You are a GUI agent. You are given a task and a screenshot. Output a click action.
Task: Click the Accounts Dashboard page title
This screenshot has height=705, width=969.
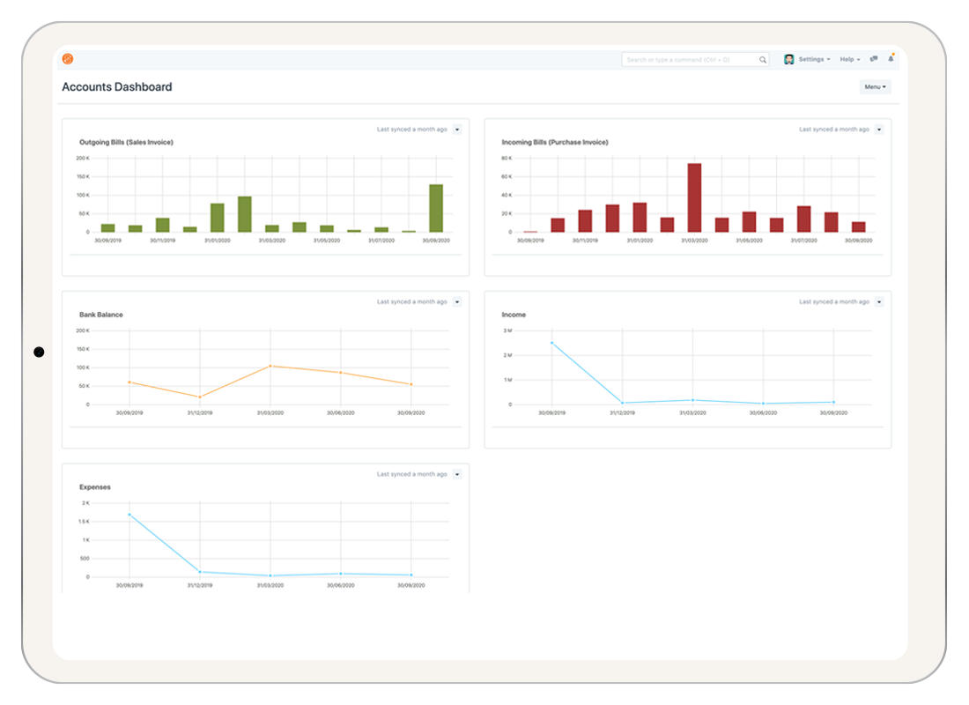pyautogui.click(x=117, y=87)
